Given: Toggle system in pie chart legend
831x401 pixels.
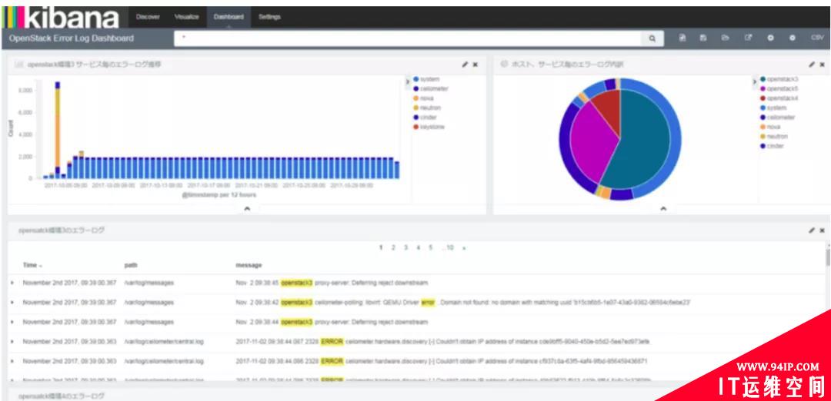Looking at the screenshot, I should tap(773, 108).
